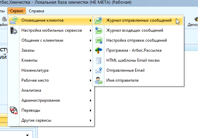Open the Справка menu
The height and width of the screenshot is (138, 198).
(36, 11)
